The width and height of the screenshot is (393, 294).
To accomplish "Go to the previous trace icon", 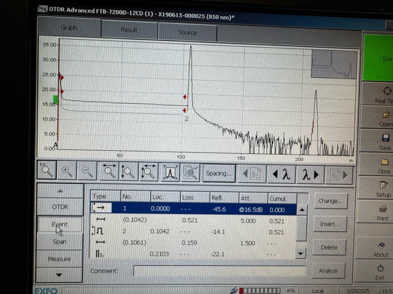I will click(252, 174).
